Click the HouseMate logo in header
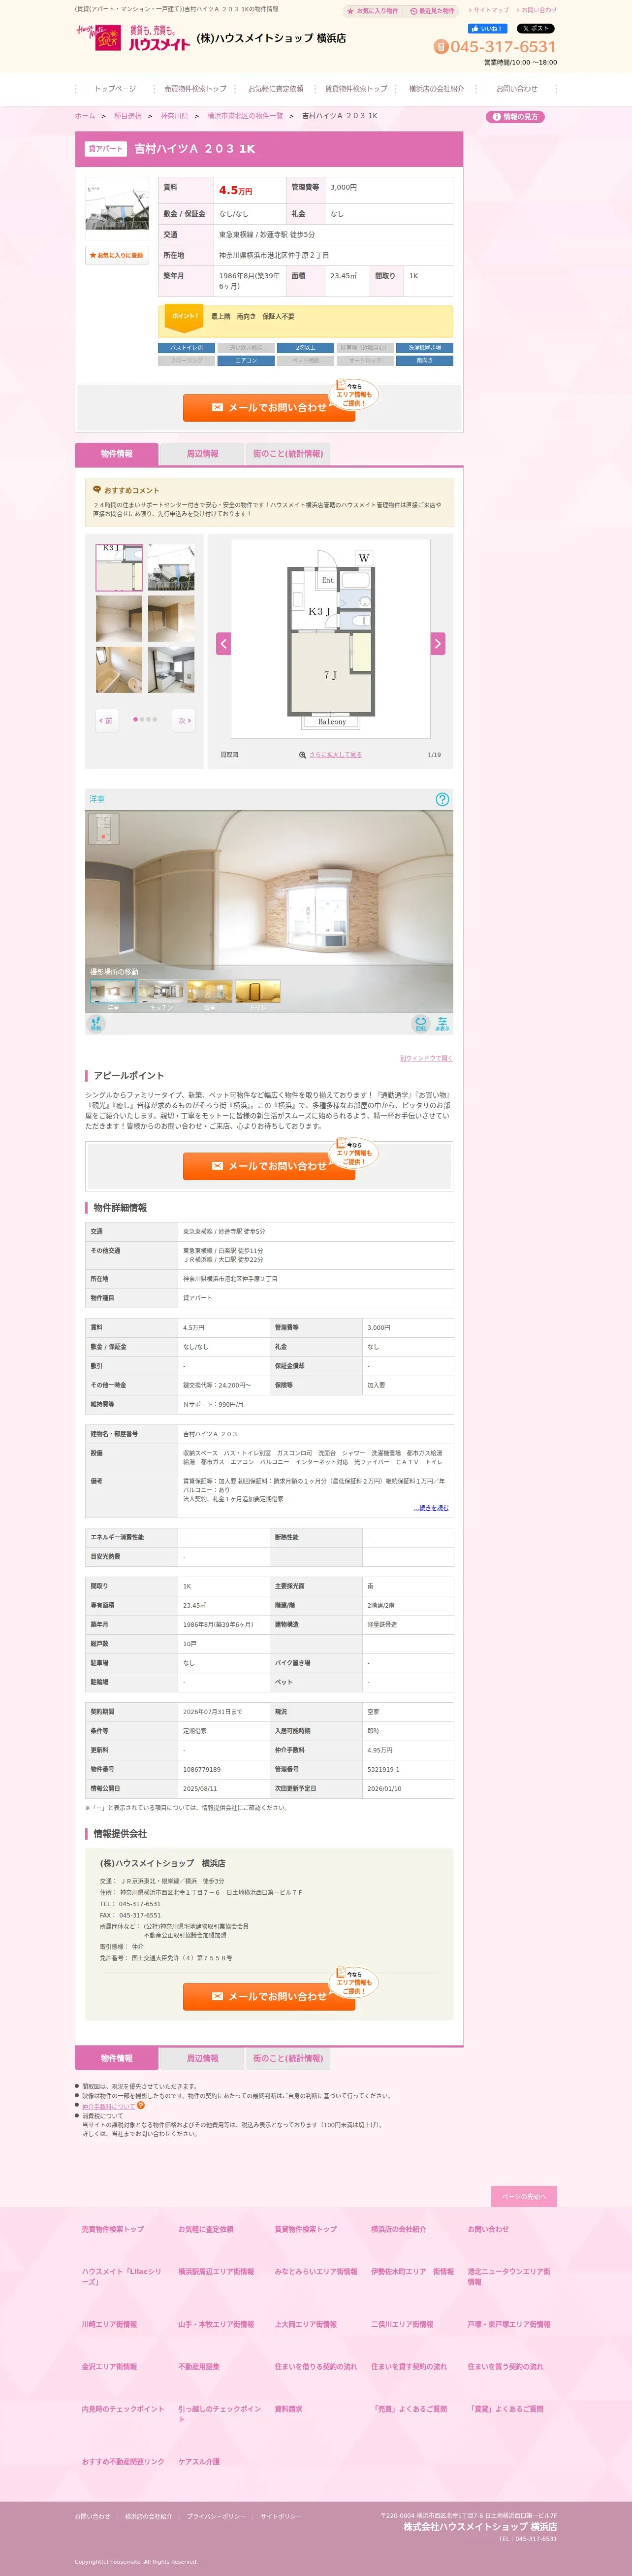This screenshot has height=2576, width=632. pyautogui.click(x=133, y=39)
